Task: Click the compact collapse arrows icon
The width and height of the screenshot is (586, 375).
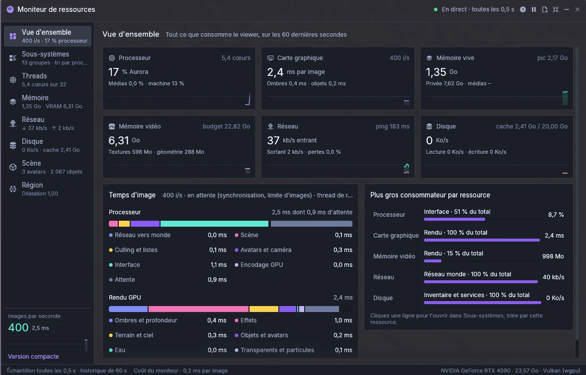Action: click(x=556, y=9)
